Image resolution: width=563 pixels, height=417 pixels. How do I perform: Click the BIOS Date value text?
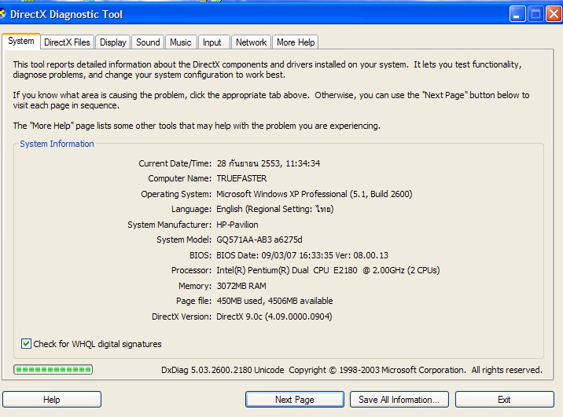pos(302,255)
